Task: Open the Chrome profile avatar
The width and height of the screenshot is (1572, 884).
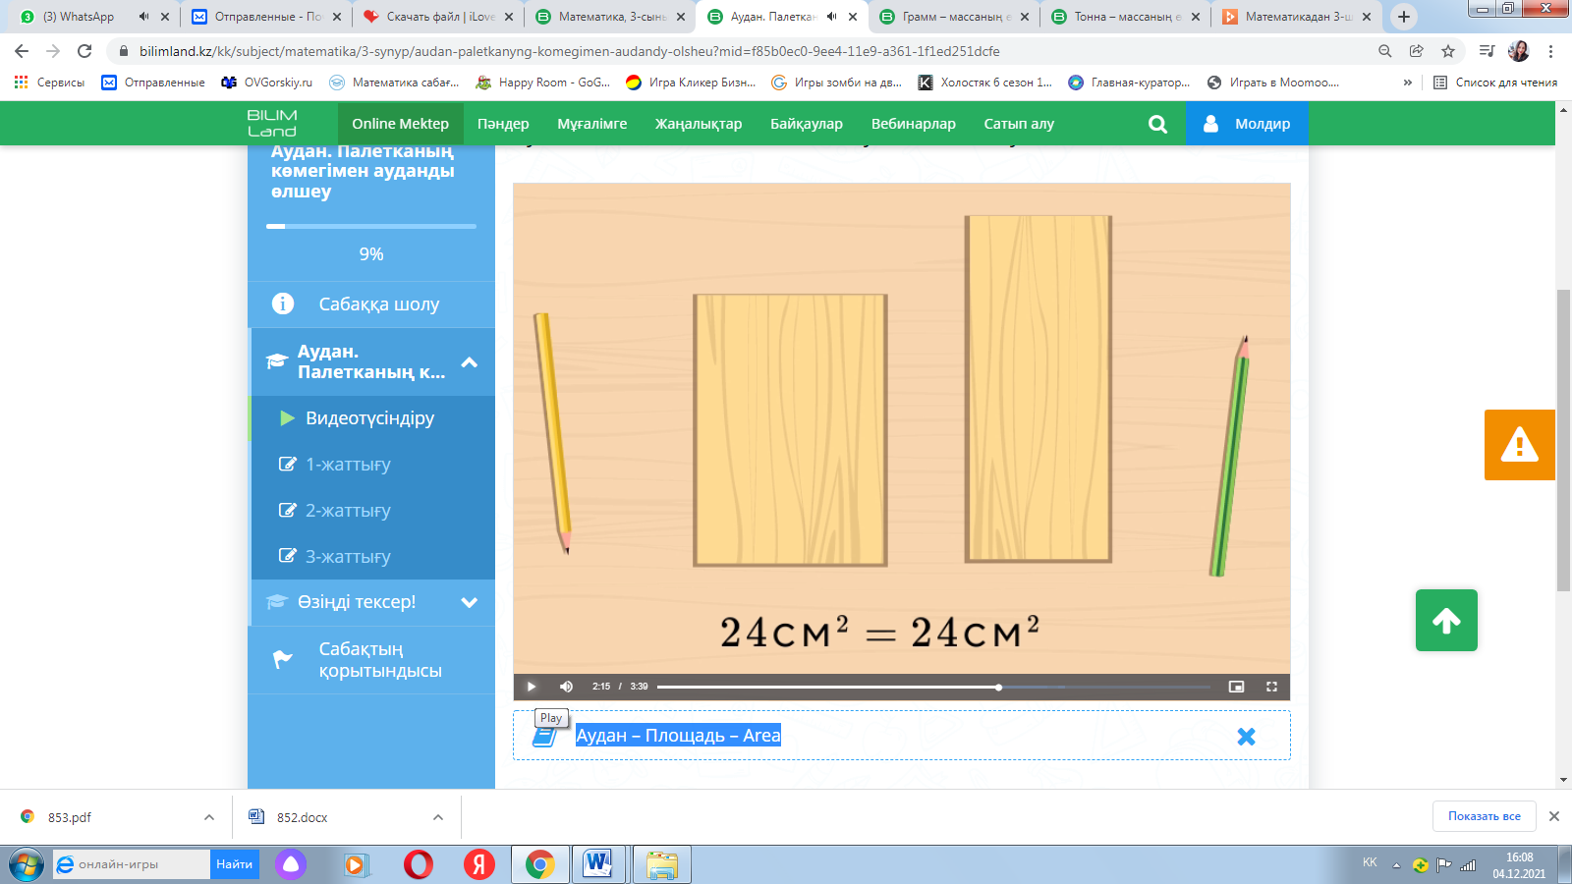Action: pyautogui.click(x=1519, y=51)
